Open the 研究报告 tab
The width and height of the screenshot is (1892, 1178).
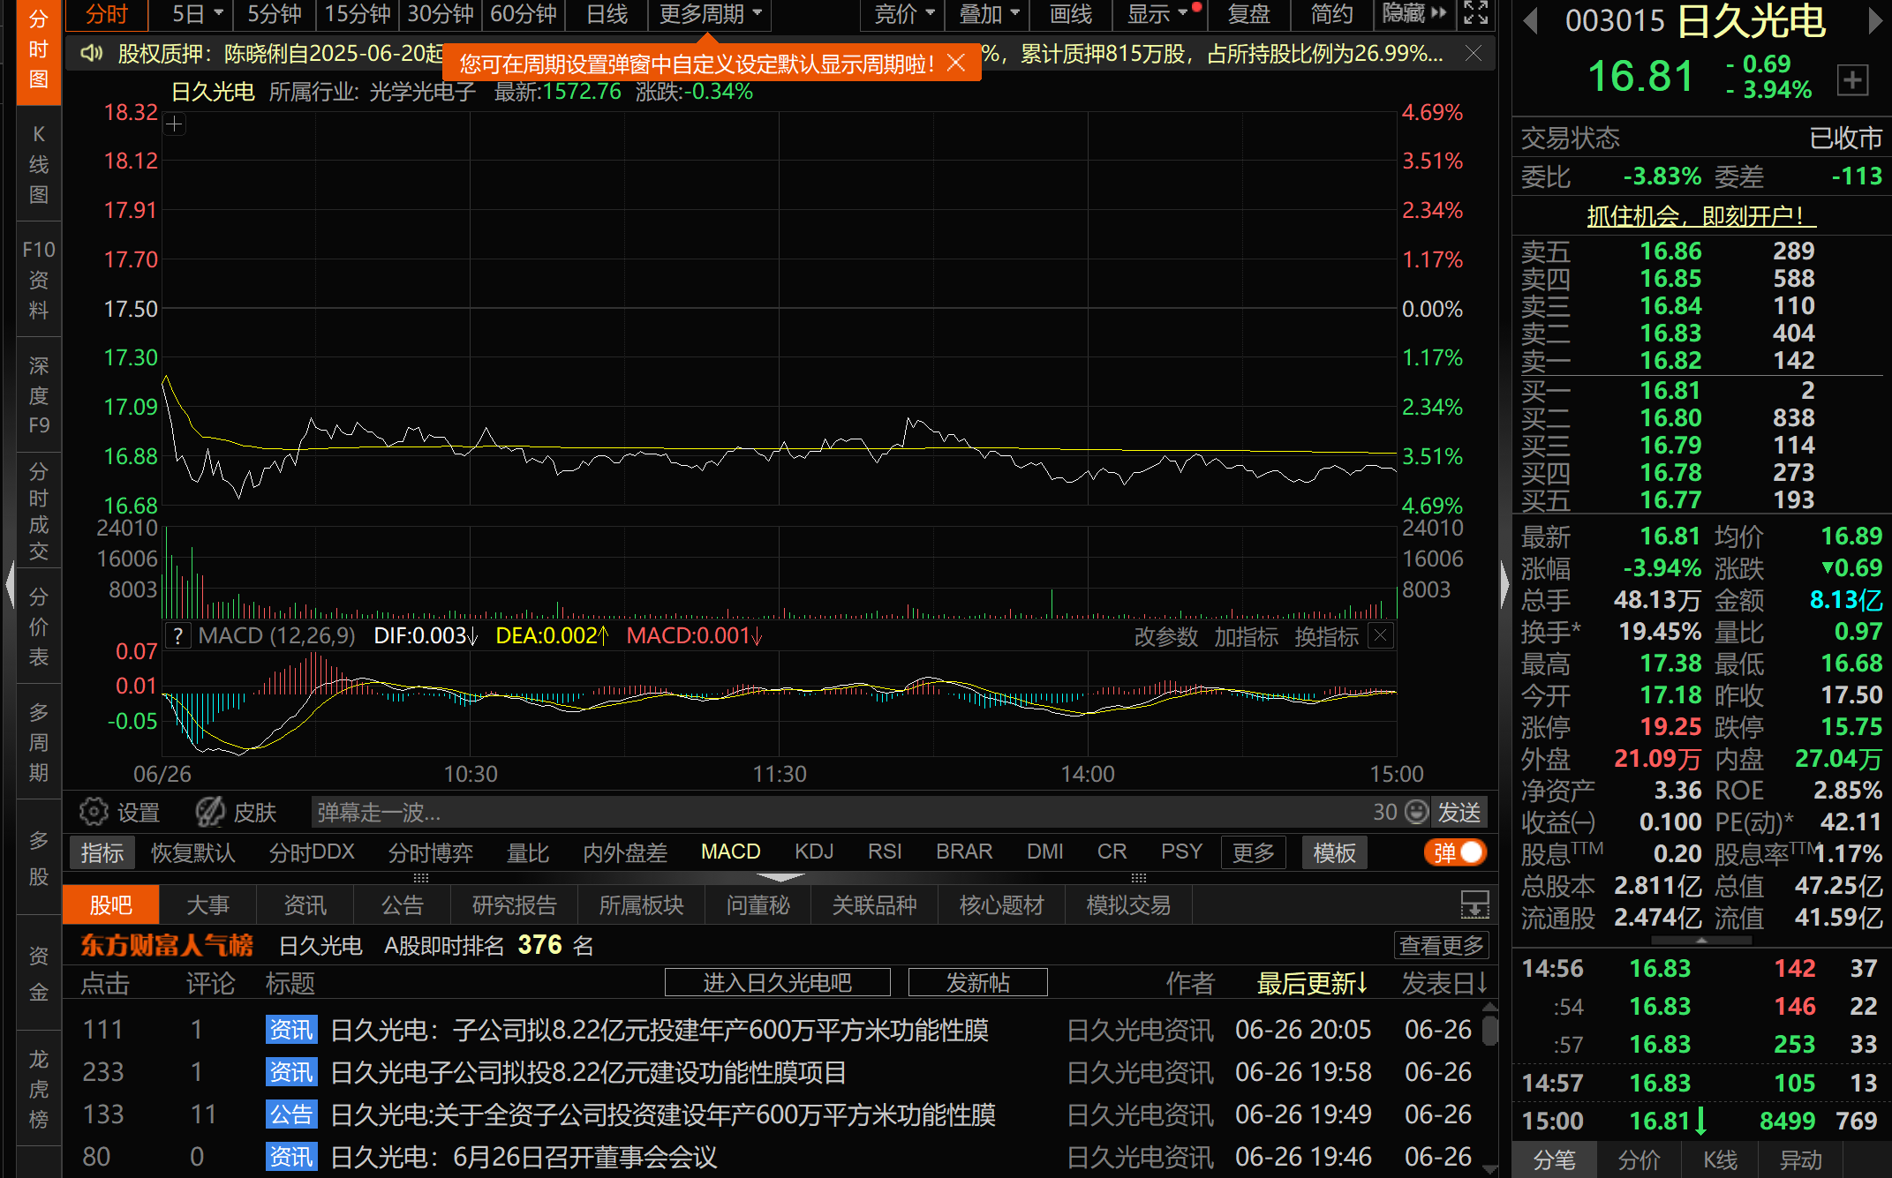(514, 904)
